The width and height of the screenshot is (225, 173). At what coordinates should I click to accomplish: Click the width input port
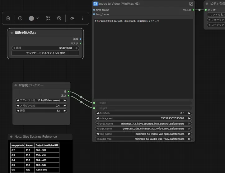coord(94,103)
